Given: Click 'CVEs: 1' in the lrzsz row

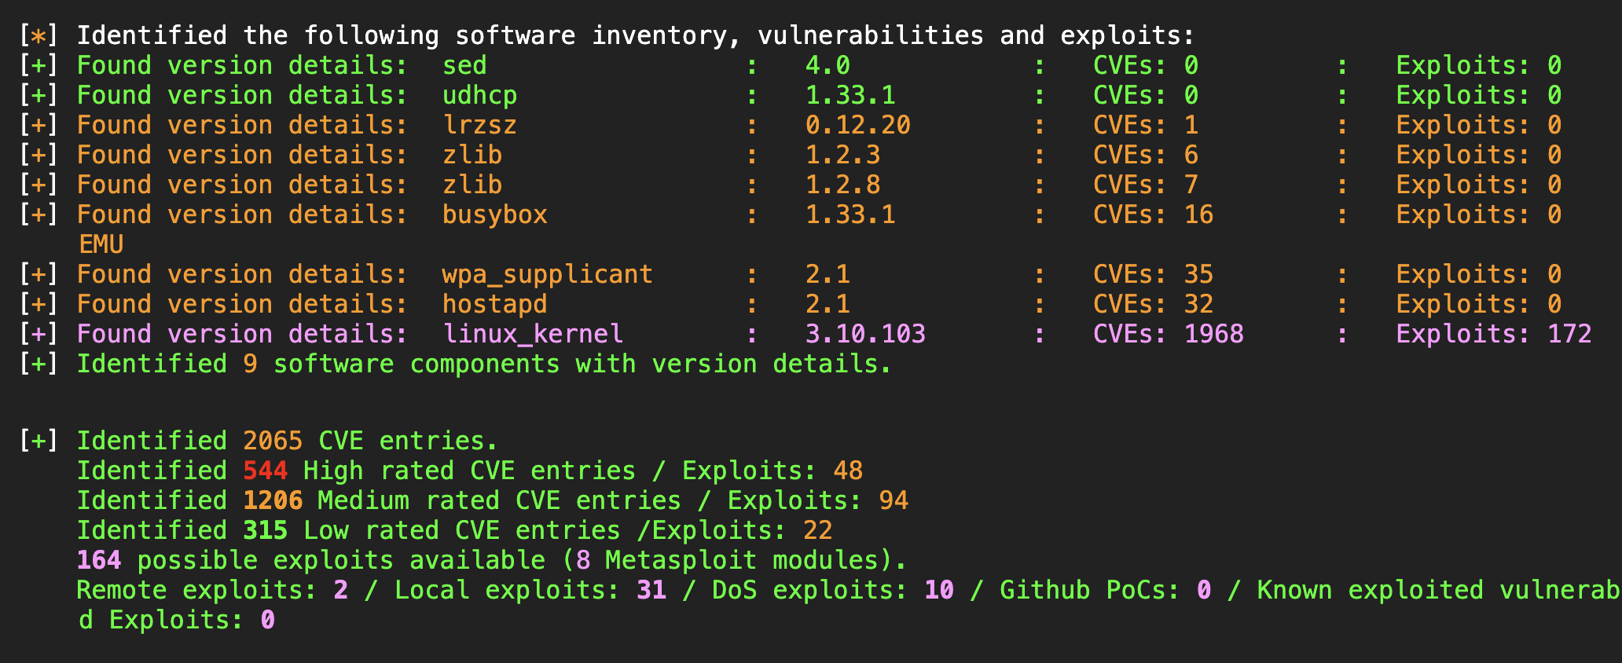Looking at the screenshot, I should click(1146, 125).
